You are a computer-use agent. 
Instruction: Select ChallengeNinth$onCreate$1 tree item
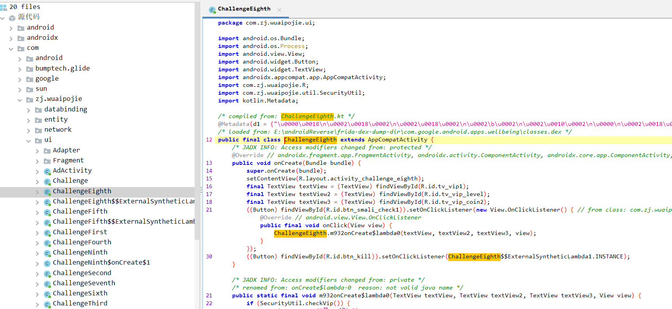(x=101, y=263)
